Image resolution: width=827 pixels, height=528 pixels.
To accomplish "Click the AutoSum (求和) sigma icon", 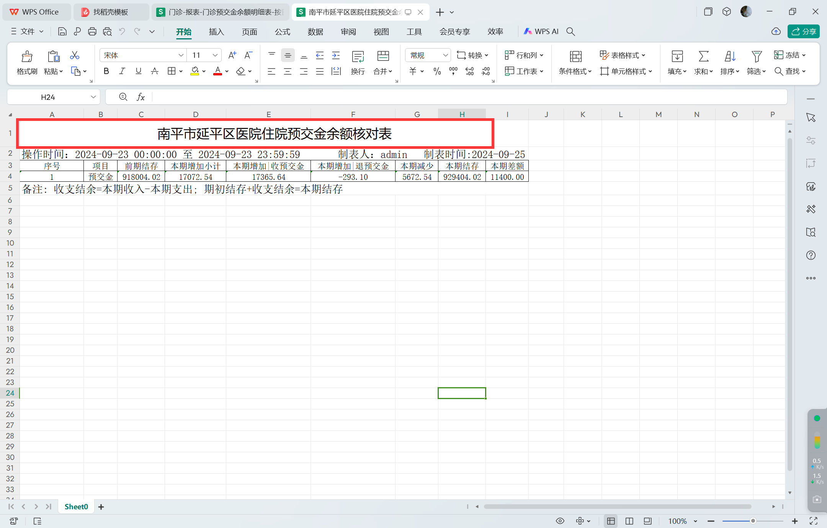I will pos(703,57).
